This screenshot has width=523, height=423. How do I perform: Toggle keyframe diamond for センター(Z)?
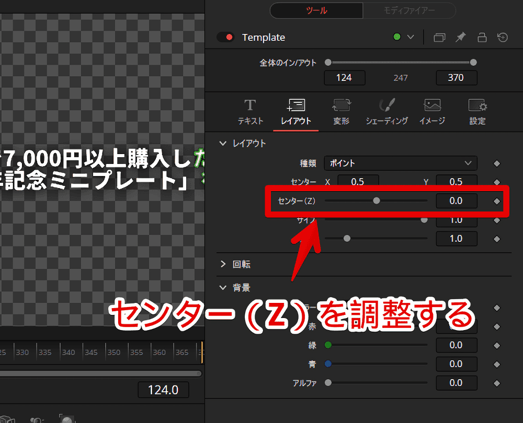click(x=497, y=201)
